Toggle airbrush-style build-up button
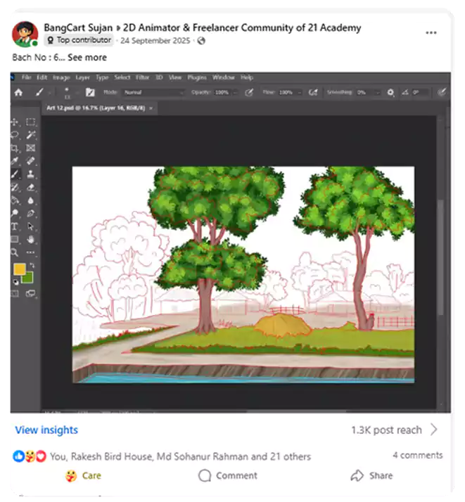Screen dimensions: 465x502 313,92
